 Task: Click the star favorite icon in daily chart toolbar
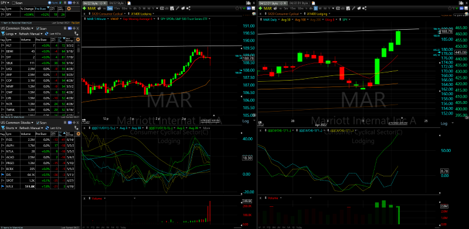(450, 8)
